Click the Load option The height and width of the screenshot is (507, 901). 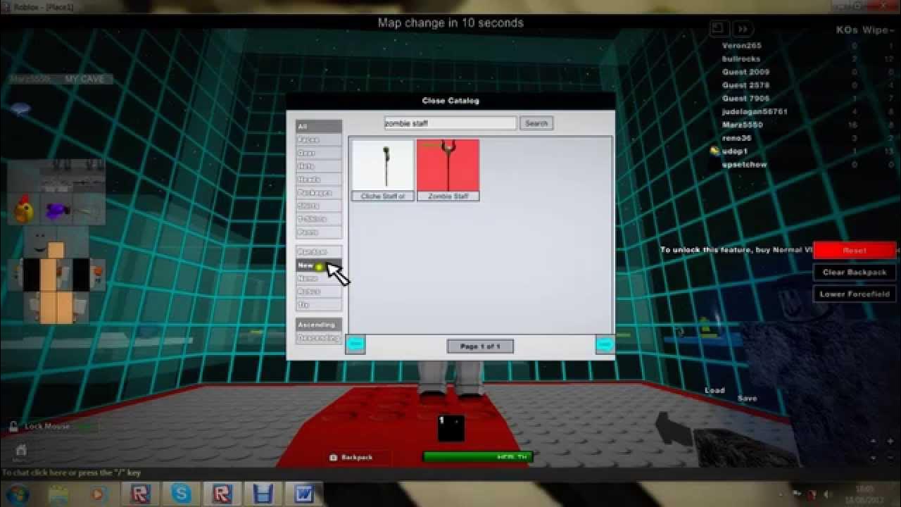(x=714, y=390)
